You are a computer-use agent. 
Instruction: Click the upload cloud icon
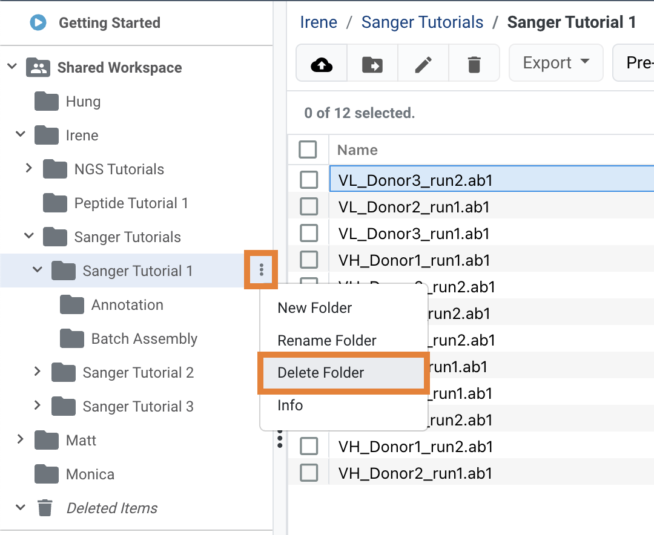click(x=322, y=64)
